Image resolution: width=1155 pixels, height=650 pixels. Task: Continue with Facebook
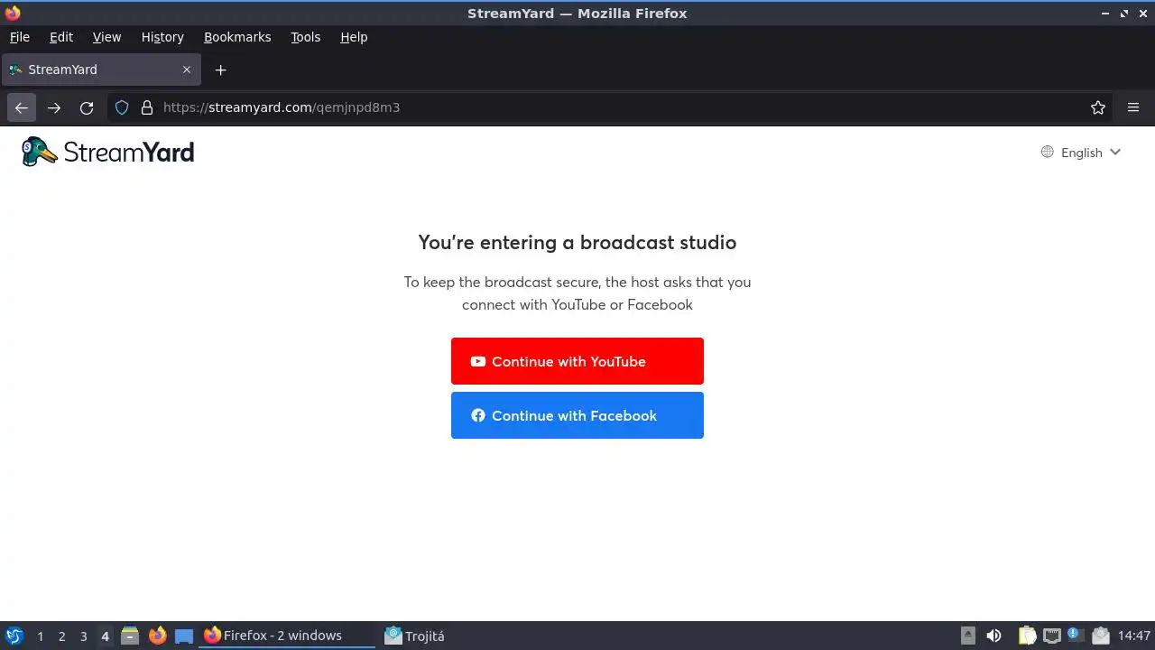(577, 415)
